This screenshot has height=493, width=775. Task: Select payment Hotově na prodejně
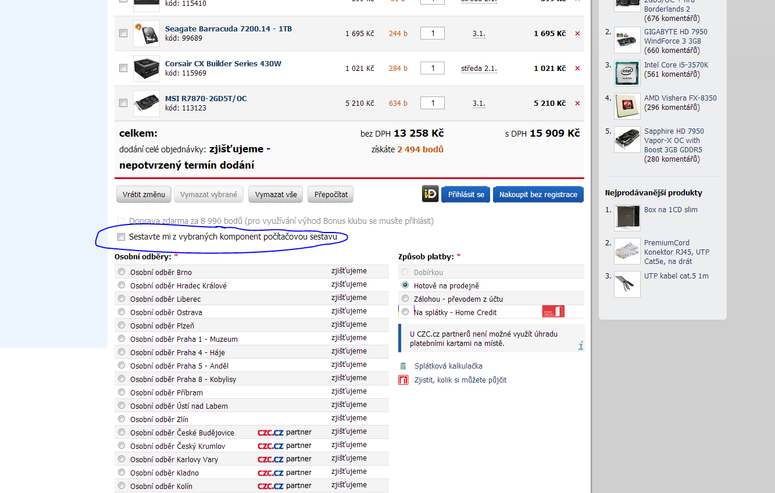click(x=405, y=285)
